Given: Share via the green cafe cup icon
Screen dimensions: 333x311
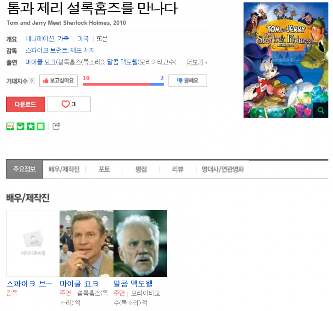Looking at the screenshot, I should pos(20,126).
